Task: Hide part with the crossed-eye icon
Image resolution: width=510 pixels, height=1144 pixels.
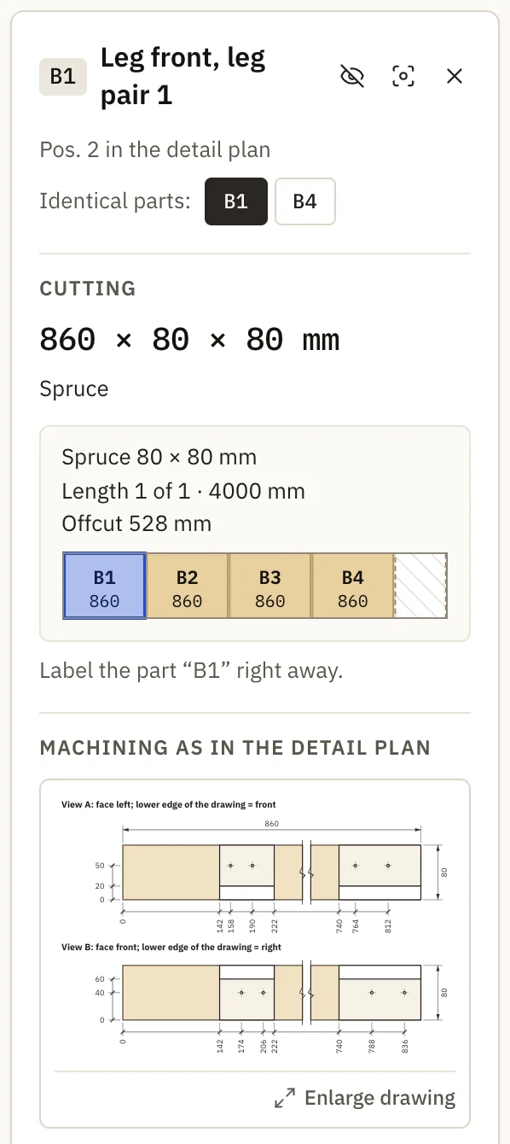Action: pos(351,76)
